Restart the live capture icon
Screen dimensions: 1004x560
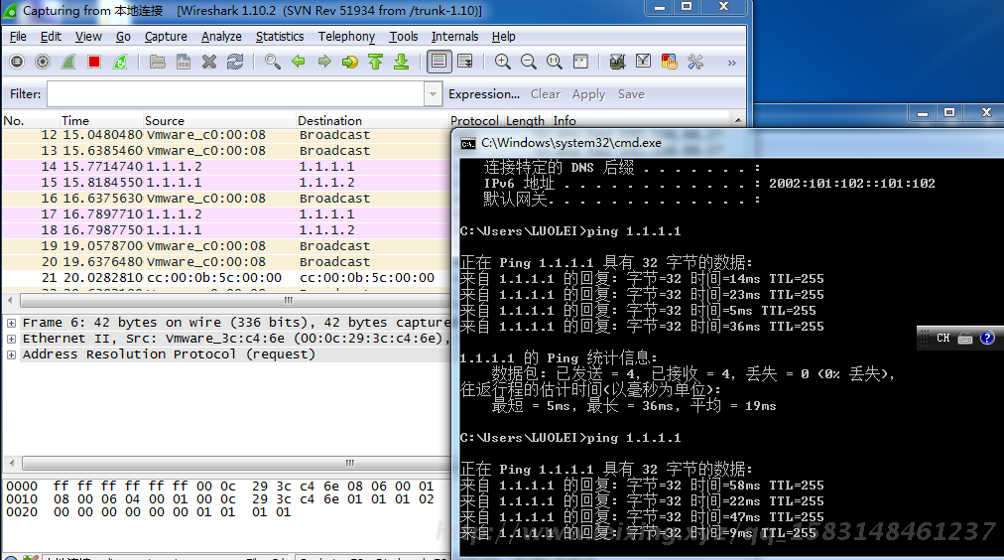point(120,62)
